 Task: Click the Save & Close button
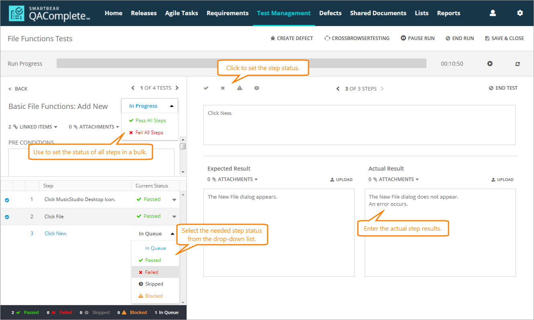[504, 38]
